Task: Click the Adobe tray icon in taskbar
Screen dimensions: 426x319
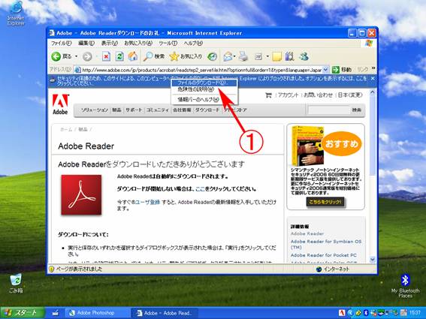Action: tap(342, 313)
